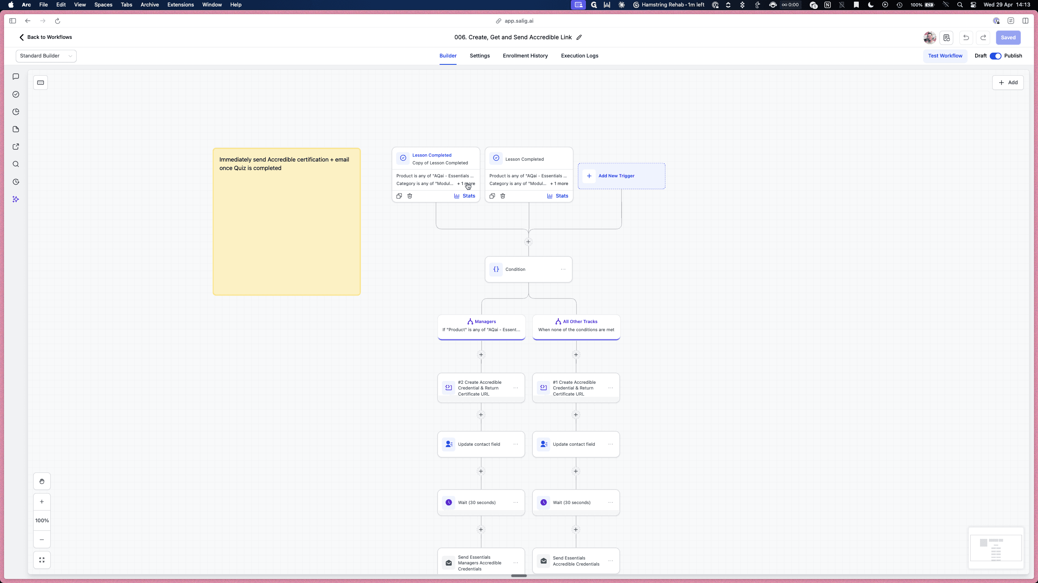1038x583 pixels.
Task: Add step below Managers branch
Action: tap(481, 355)
